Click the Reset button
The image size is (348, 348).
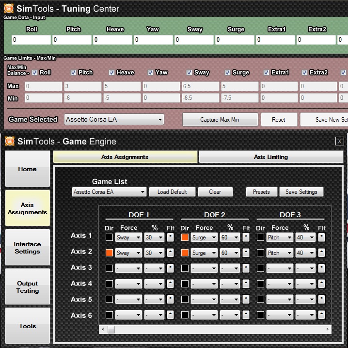(x=279, y=120)
